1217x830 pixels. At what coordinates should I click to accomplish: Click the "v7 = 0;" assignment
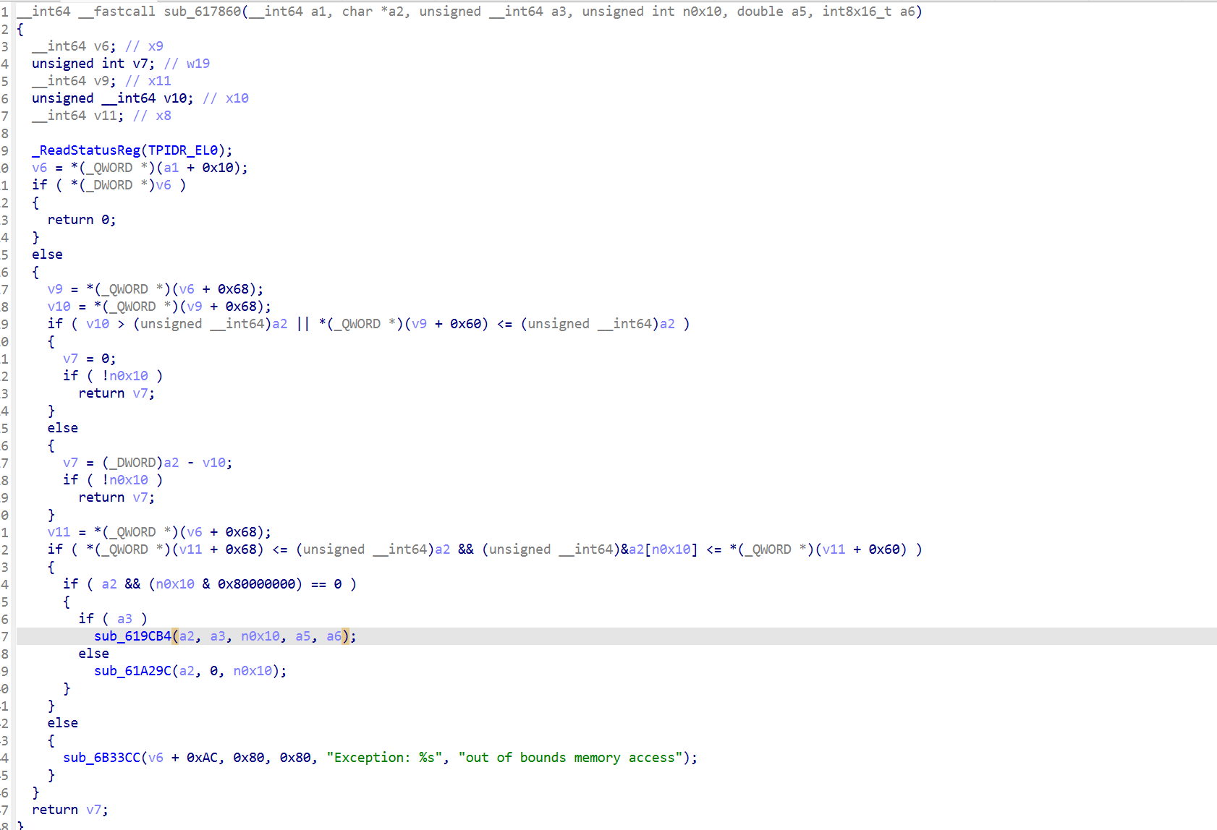point(90,359)
